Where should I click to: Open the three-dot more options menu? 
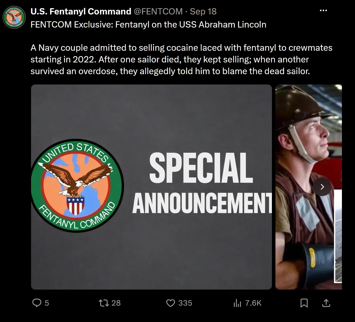click(x=323, y=11)
